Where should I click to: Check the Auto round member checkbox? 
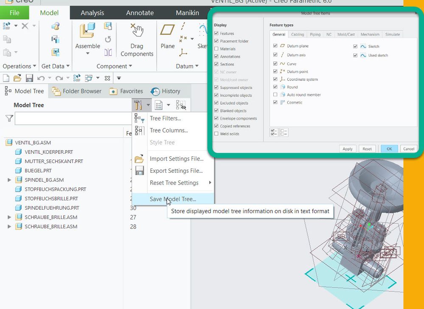275,95
